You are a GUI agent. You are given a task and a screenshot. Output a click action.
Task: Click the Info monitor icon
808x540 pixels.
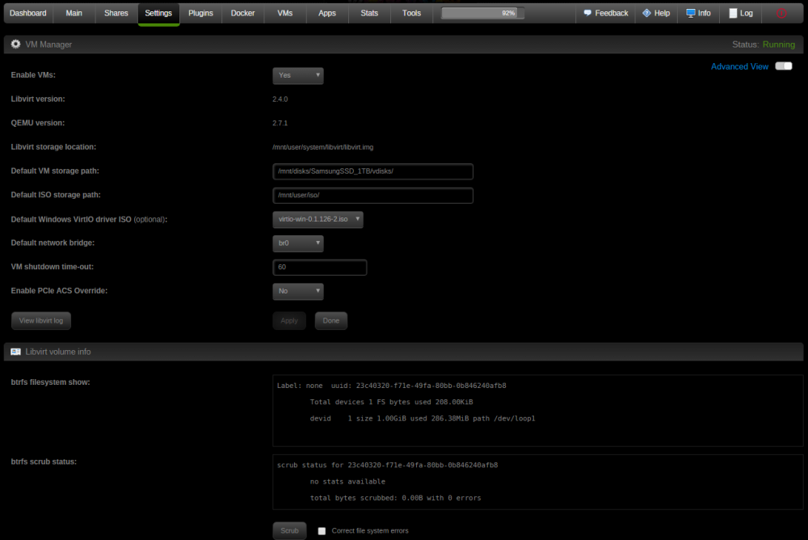[x=691, y=14]
